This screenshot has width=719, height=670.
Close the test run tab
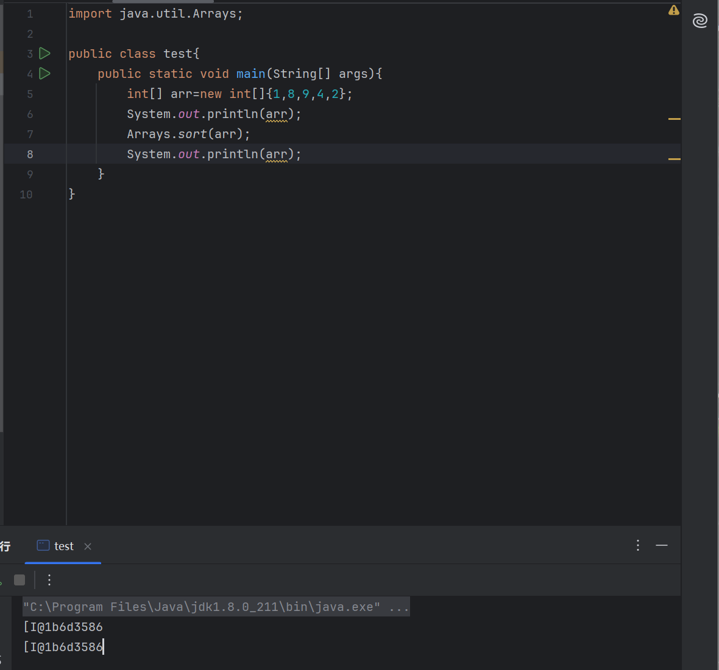click(88, 546)
